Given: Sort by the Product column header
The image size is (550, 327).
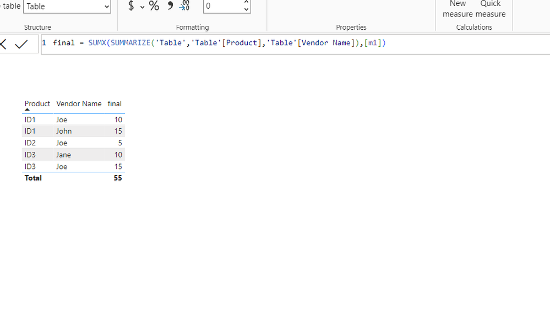Looking at the screenshot, I should tap(37, 104).
